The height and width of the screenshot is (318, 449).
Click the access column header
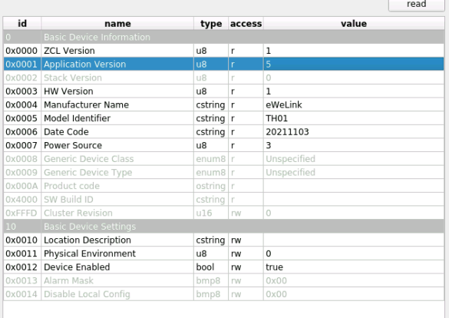[246, 24]
